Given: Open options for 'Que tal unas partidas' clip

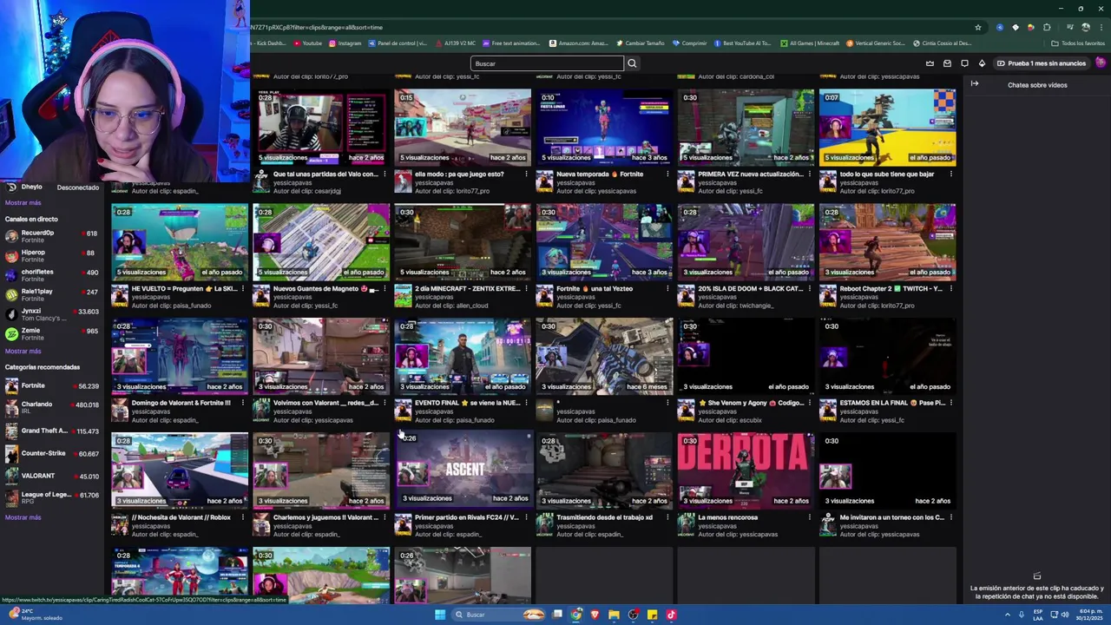Looking at the screenshot, I should tap(384, 174).
